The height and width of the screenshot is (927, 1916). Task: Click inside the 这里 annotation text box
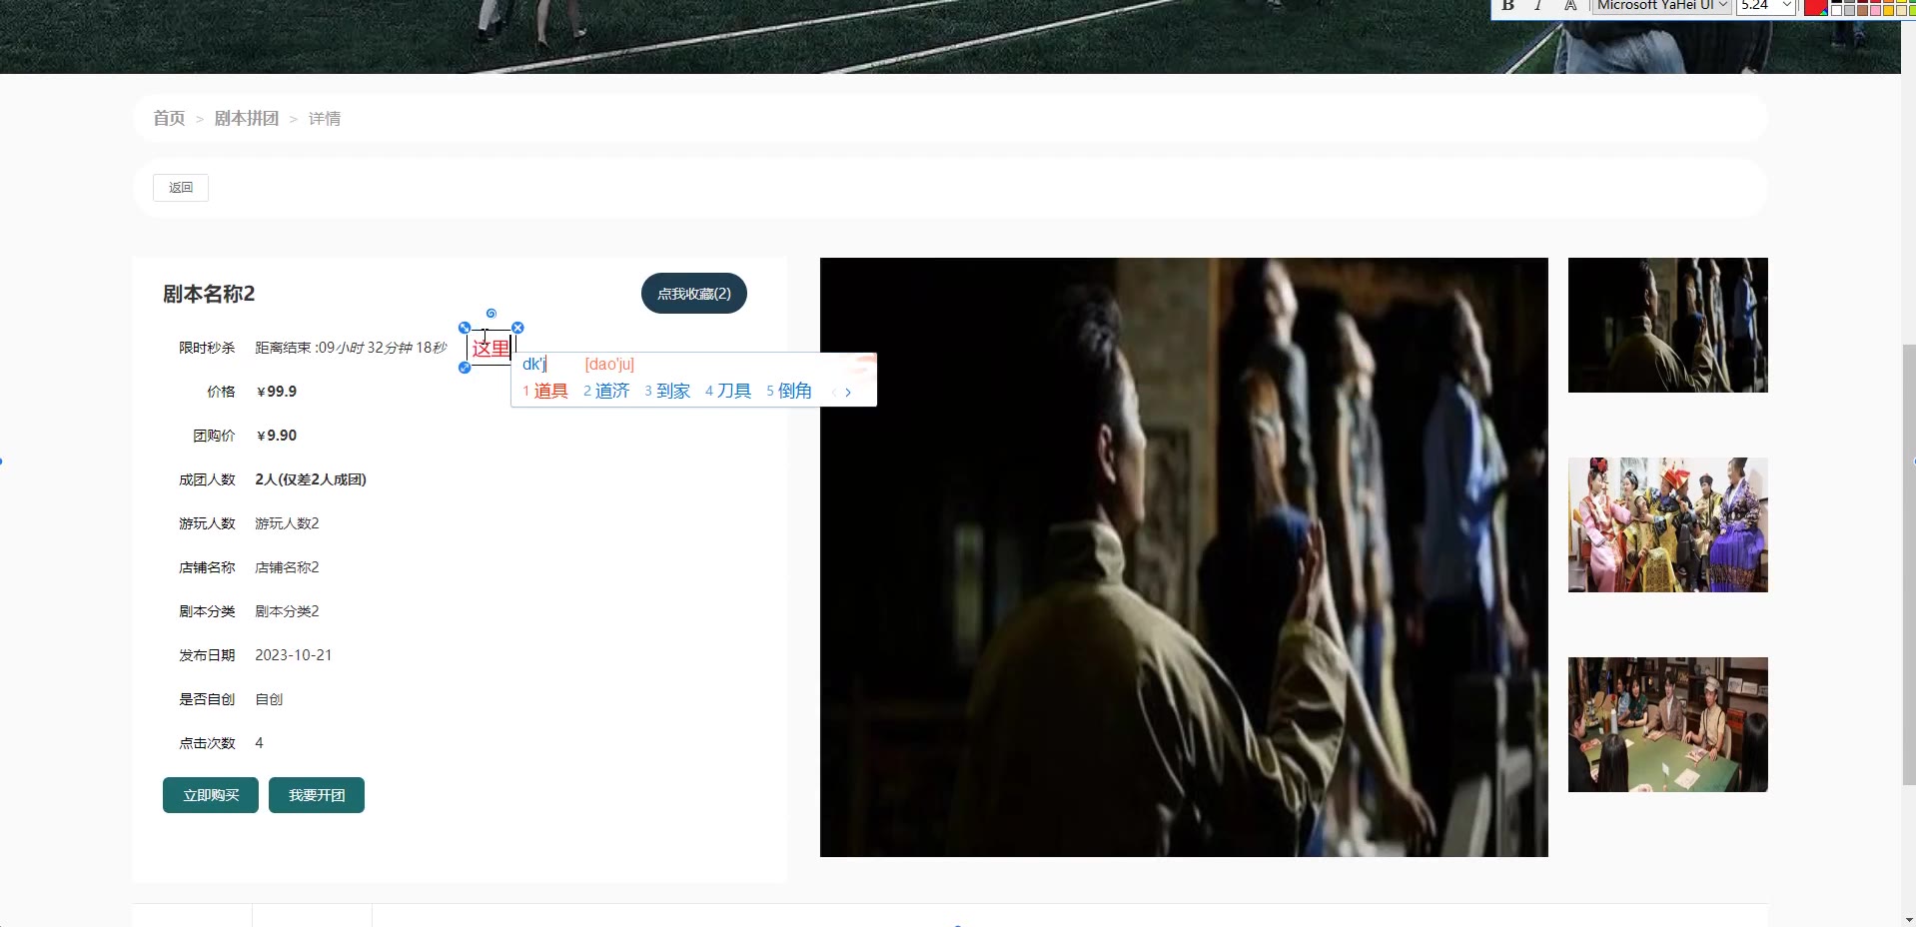490,348
